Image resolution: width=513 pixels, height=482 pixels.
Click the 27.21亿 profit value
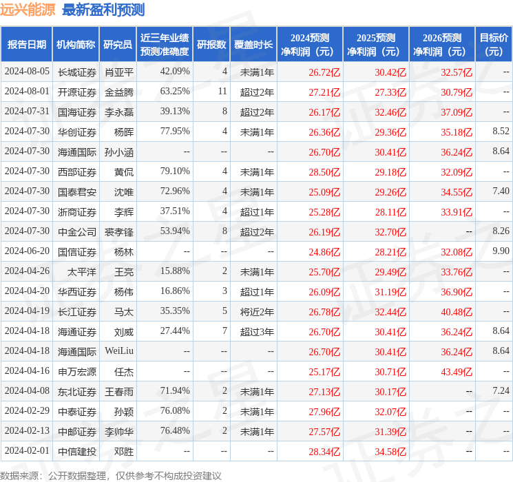(x=324, y=92)
